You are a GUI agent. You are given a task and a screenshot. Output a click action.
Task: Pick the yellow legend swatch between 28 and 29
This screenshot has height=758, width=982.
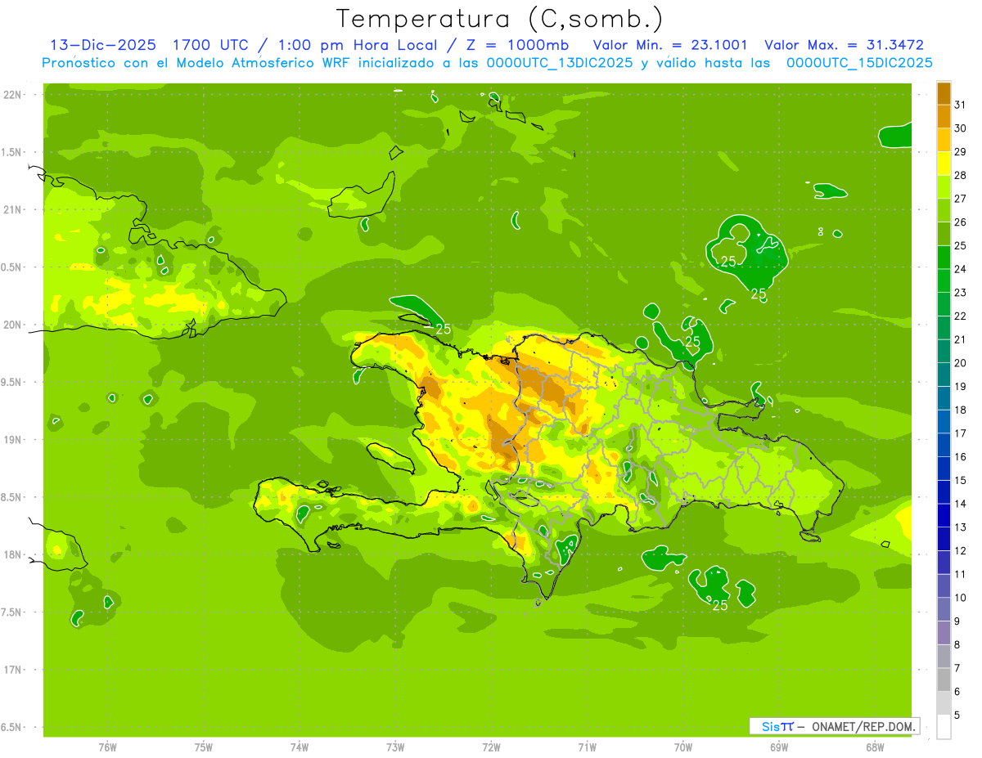[x=944, y=164]
